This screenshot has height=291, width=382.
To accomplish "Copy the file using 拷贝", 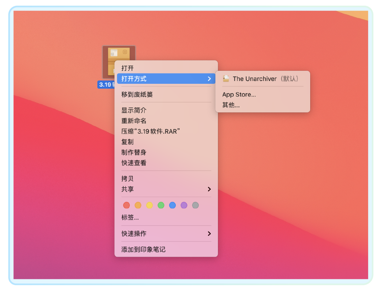I will [127, 179].
